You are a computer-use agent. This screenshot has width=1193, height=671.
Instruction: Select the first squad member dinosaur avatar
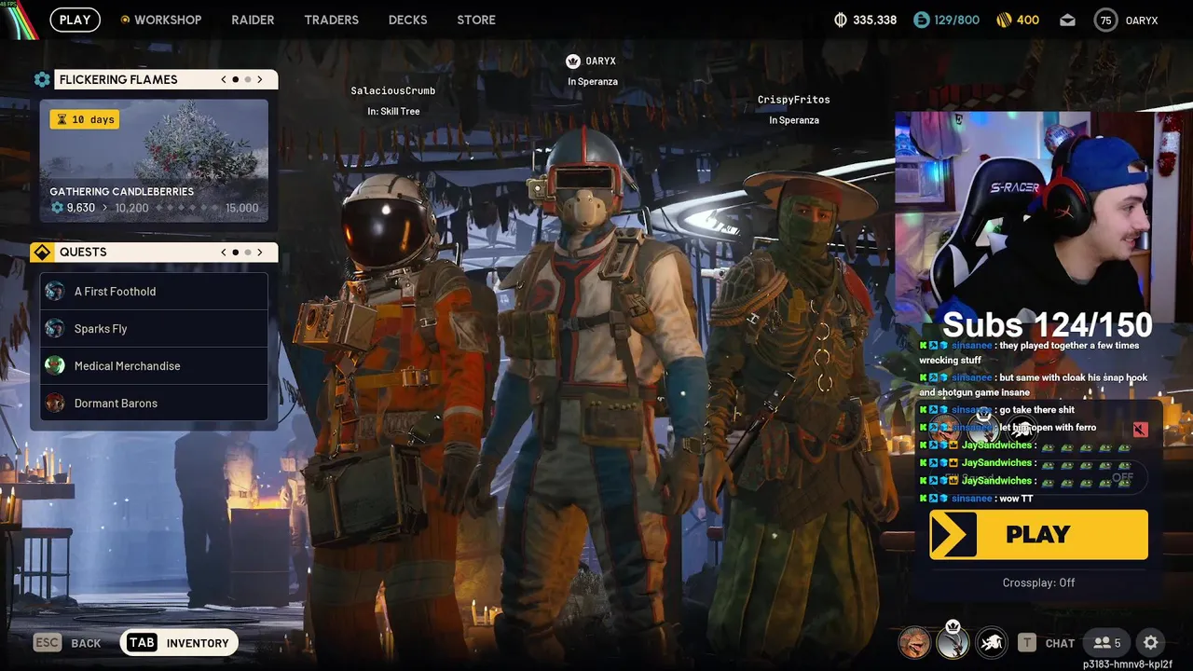[914, 642]
